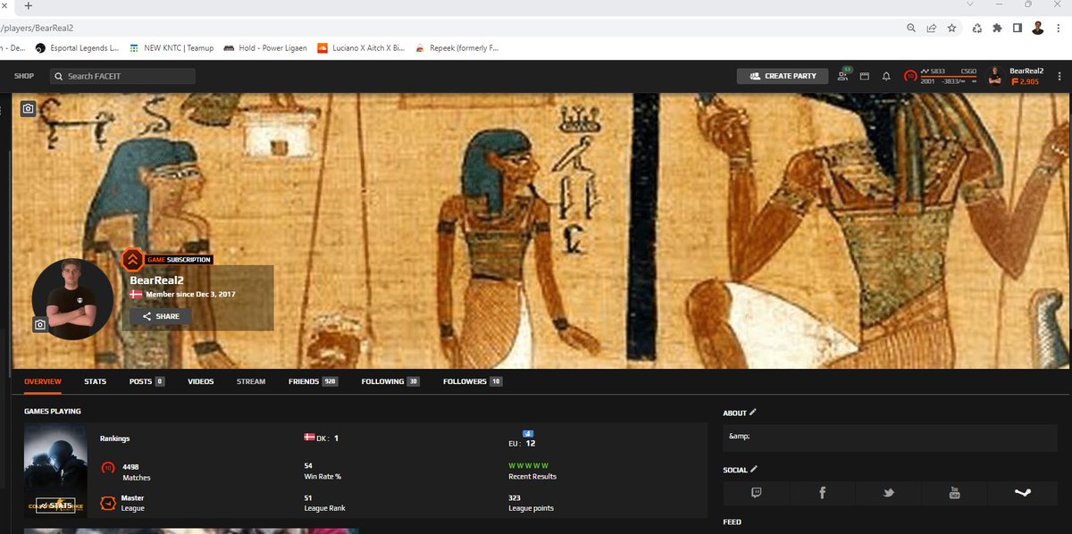Screen dimensions: 1072x534
Task: Click the FACEIT points balance 2,905
Action: click(1025, 82)
